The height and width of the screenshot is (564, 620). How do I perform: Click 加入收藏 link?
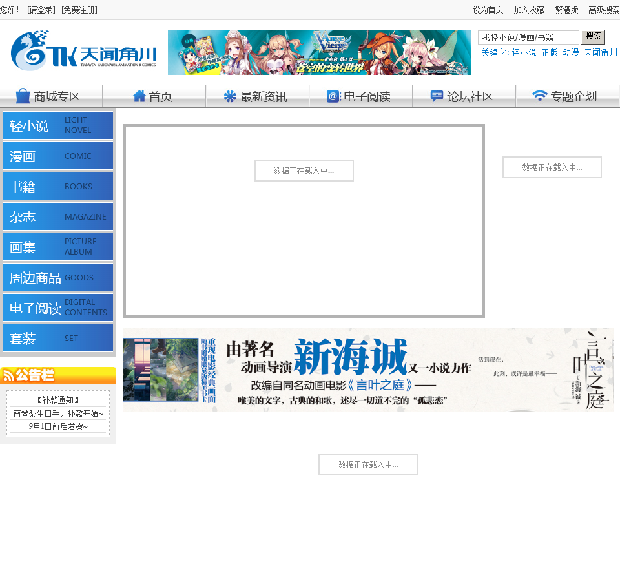[529, 10]
